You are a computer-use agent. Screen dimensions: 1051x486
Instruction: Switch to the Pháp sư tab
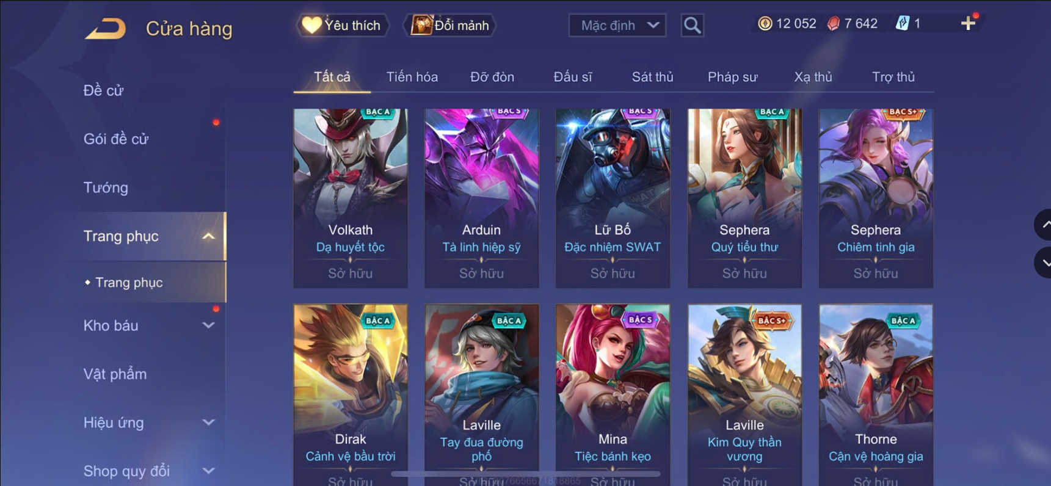732,77
